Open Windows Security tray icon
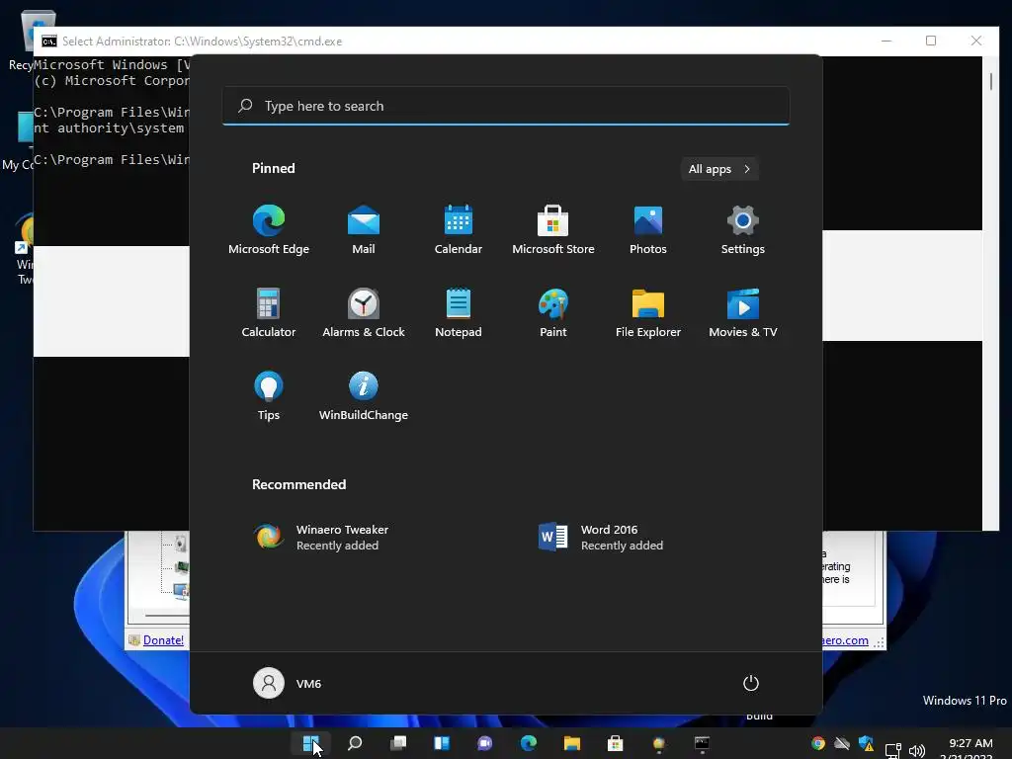Screen dimensions: 1012x759 coord(866,743)
